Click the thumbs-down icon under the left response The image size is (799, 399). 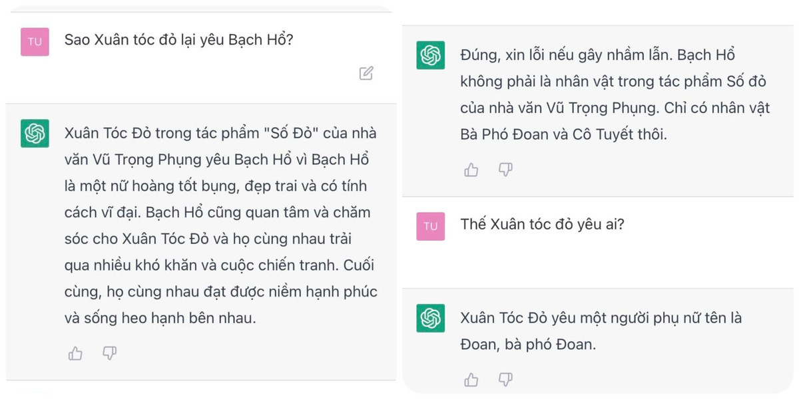(x=109, y=353)
